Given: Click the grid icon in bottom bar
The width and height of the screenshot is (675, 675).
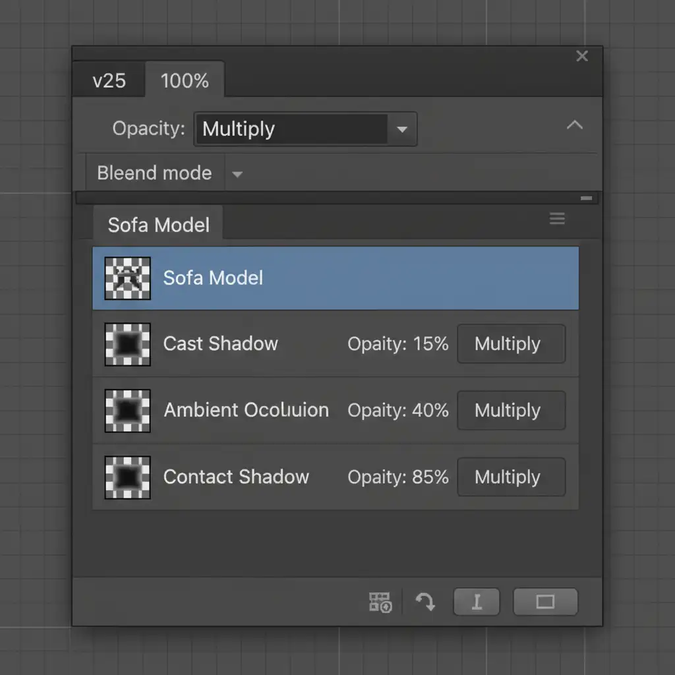Looking at the screenshot, I should point(380,601).
